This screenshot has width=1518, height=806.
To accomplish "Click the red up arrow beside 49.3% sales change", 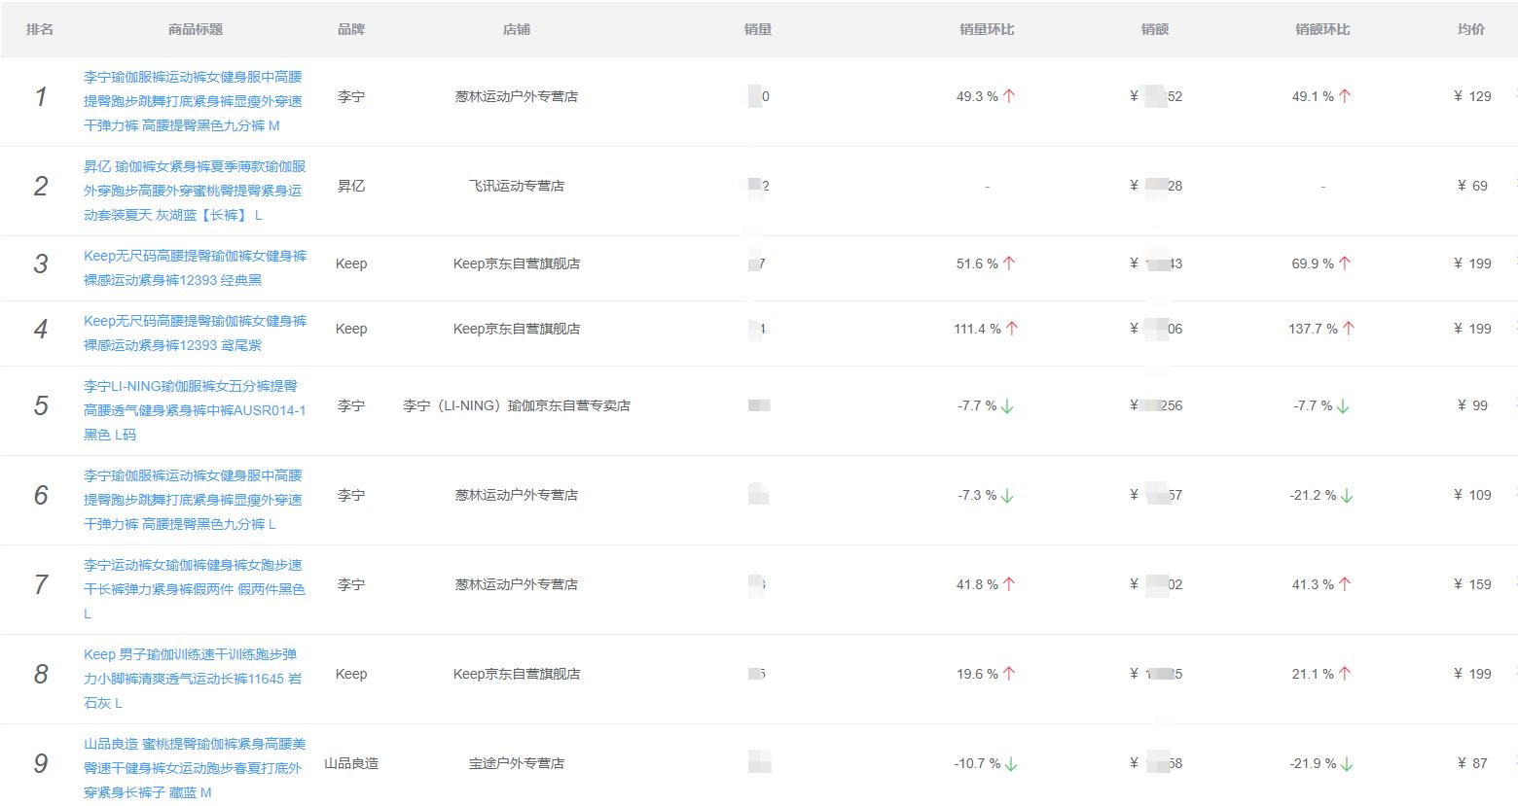I will pyautogui.click(x=1011, y=94).
